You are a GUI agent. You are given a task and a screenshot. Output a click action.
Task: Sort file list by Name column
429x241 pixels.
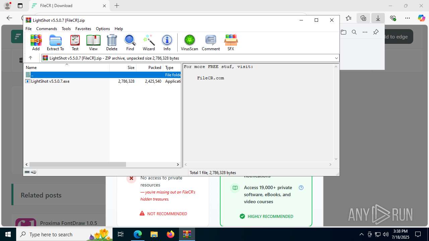click(67, 67)
